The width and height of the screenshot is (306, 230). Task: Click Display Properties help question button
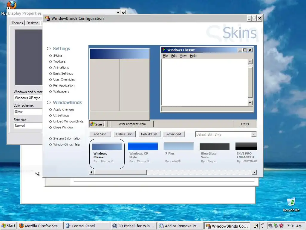coord(118,13)
